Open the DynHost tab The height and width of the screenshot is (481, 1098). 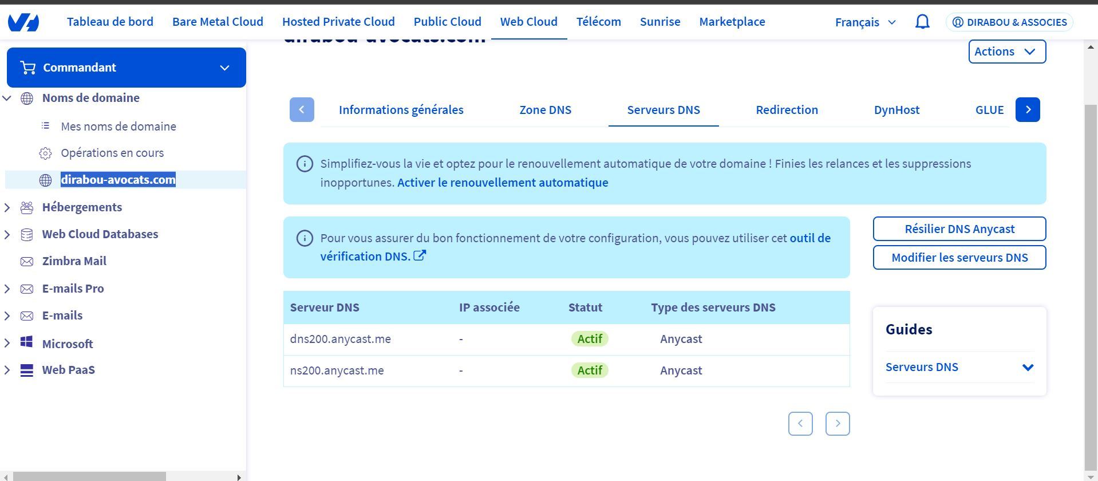tap(896, 110)
